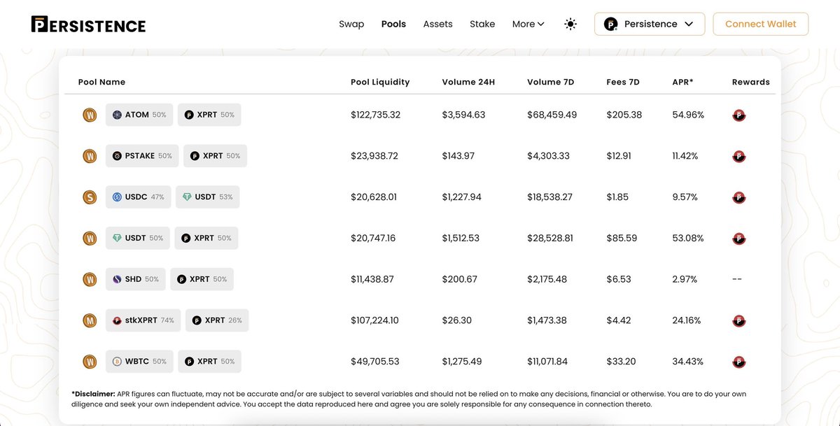Toggle the light/dark theme sun icon
Image resolution: width=840 pixels, height=426 pixels.
click(x=570, y=24)
